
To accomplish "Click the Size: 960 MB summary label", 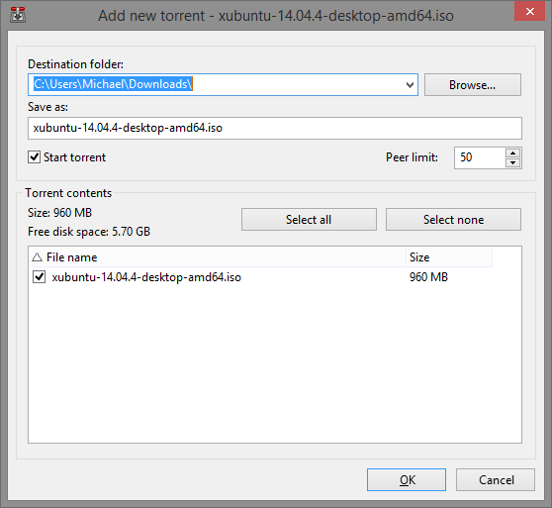I will (59, 213).
